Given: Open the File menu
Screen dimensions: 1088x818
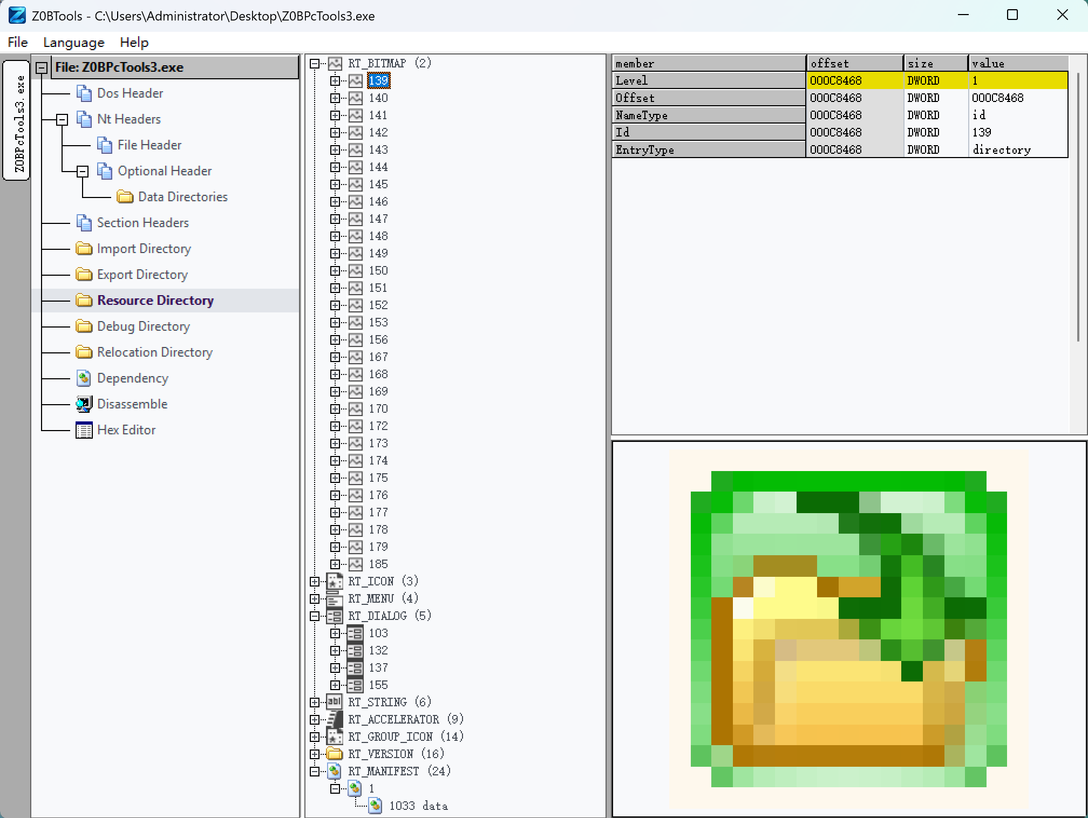Looking at the screenshot, I should (x=18, y=42).
